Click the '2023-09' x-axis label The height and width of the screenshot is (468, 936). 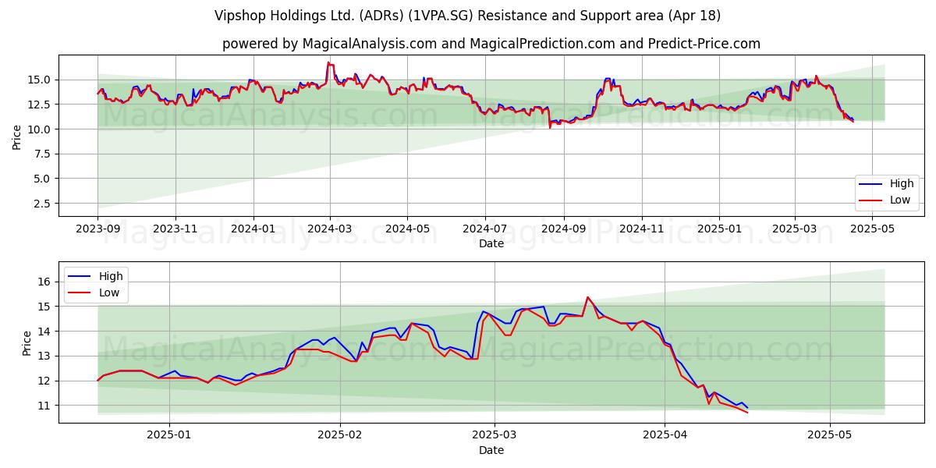tap(97, 229)
